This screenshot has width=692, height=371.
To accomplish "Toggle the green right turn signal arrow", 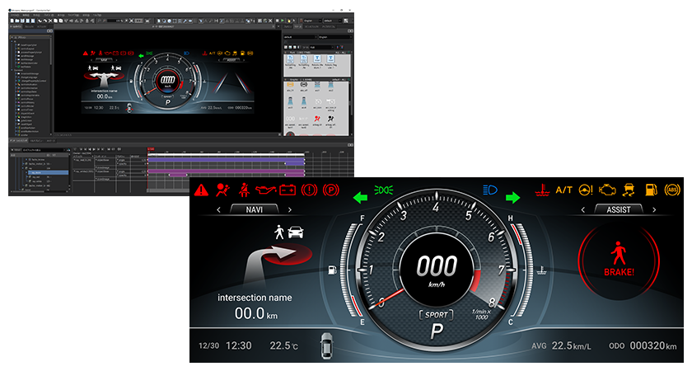I will click(513, 197).
